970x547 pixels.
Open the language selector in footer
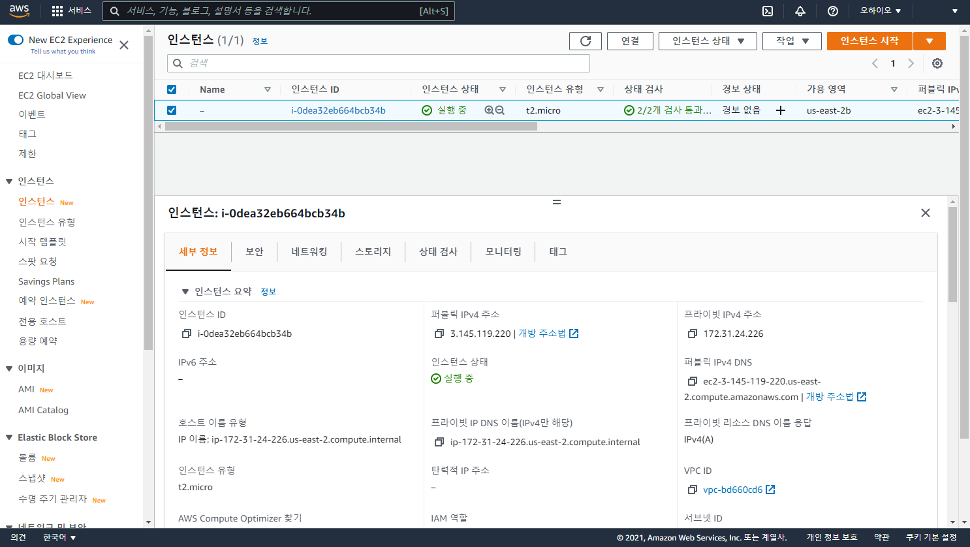59,538
